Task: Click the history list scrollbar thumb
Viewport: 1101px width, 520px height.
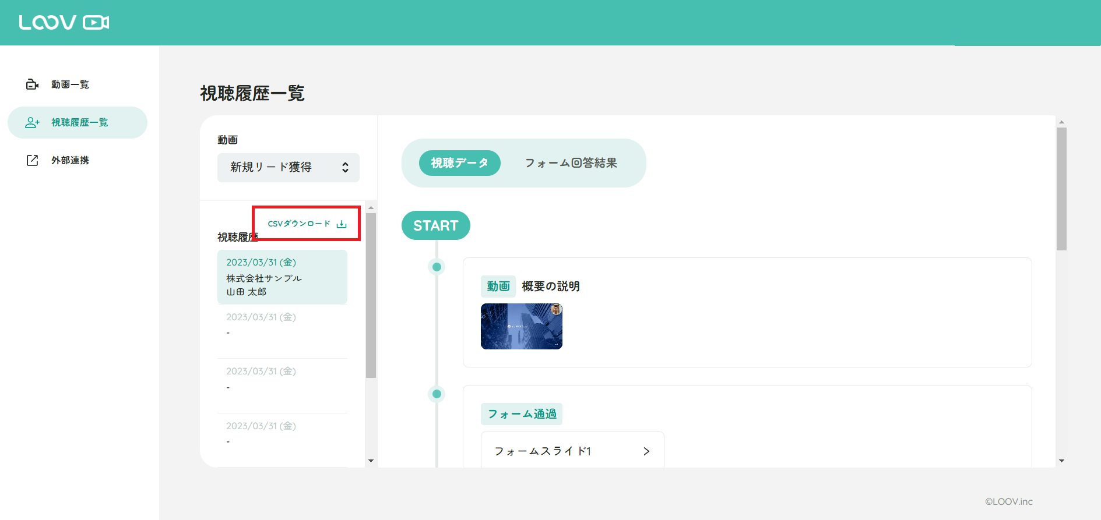Action: point(371,296)
